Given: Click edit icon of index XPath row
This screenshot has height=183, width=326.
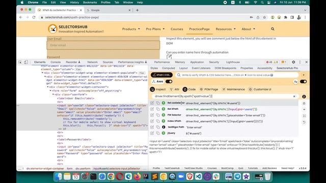Looking at the screenshot, I should [x=152, y=121].
